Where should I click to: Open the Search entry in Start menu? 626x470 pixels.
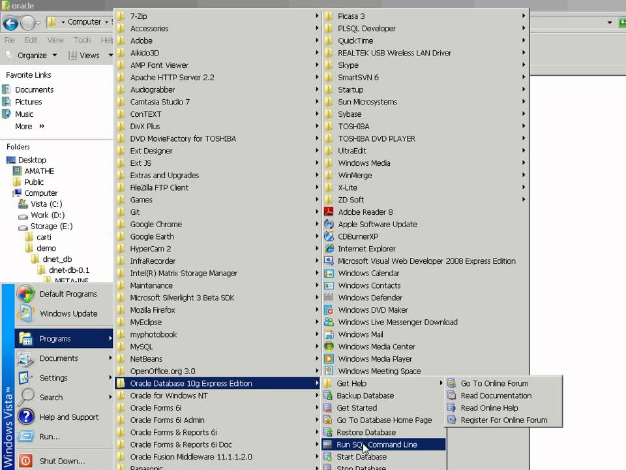(64, 398)
